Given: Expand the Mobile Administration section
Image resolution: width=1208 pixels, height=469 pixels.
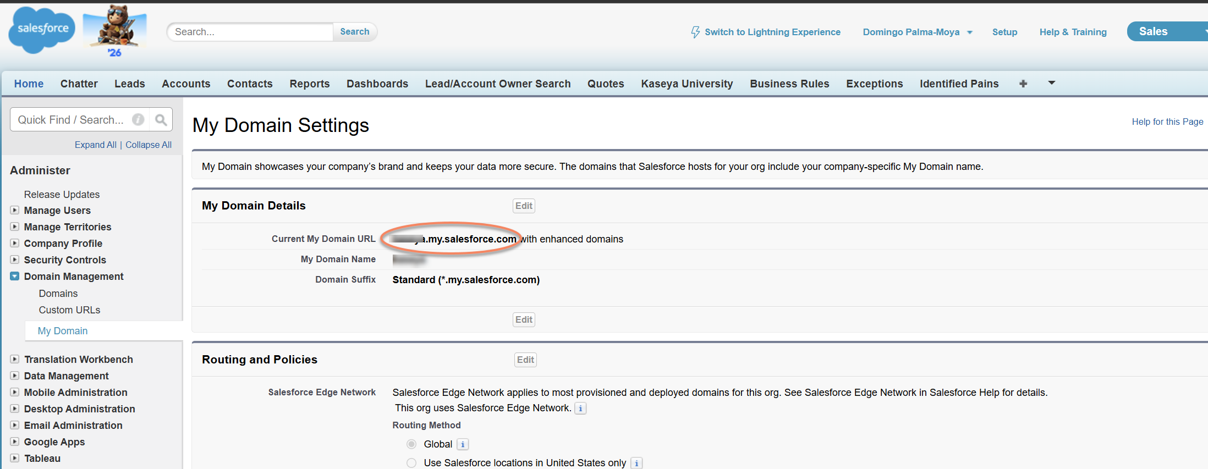Looking at the screenshot, I should tap(15, 392).
